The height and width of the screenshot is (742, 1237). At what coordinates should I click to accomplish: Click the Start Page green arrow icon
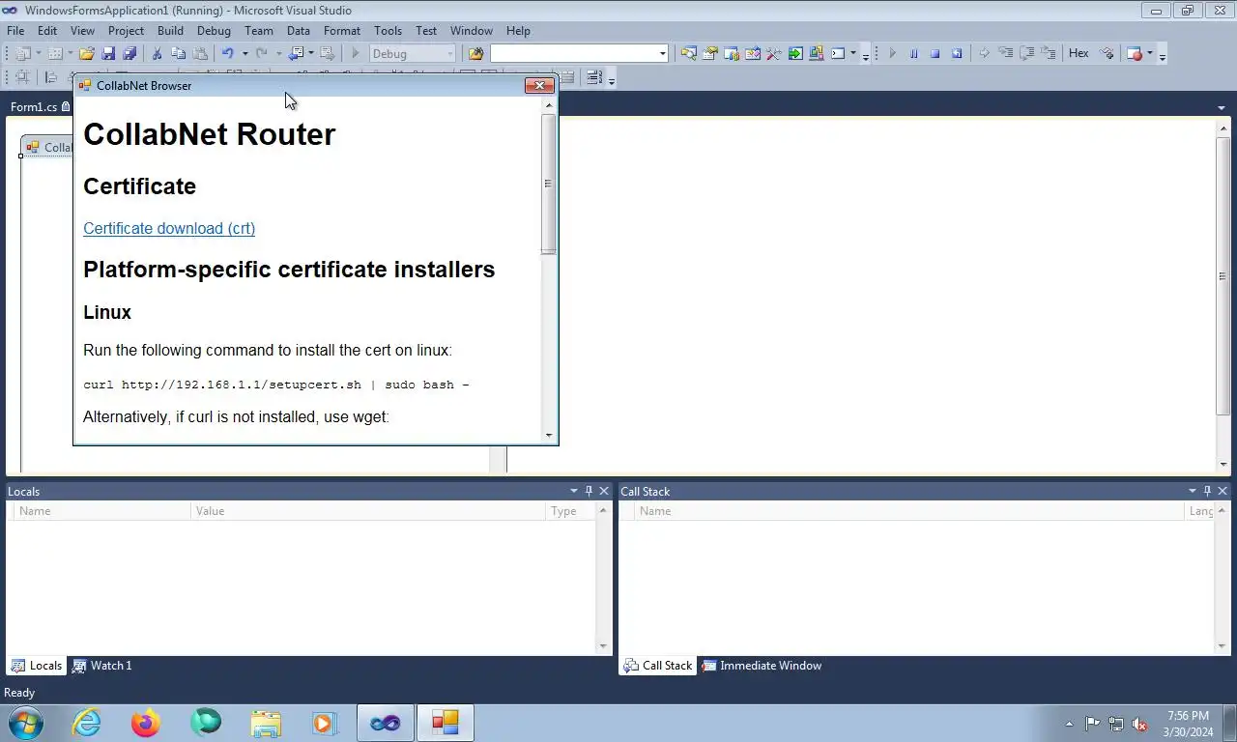(795, 54)
